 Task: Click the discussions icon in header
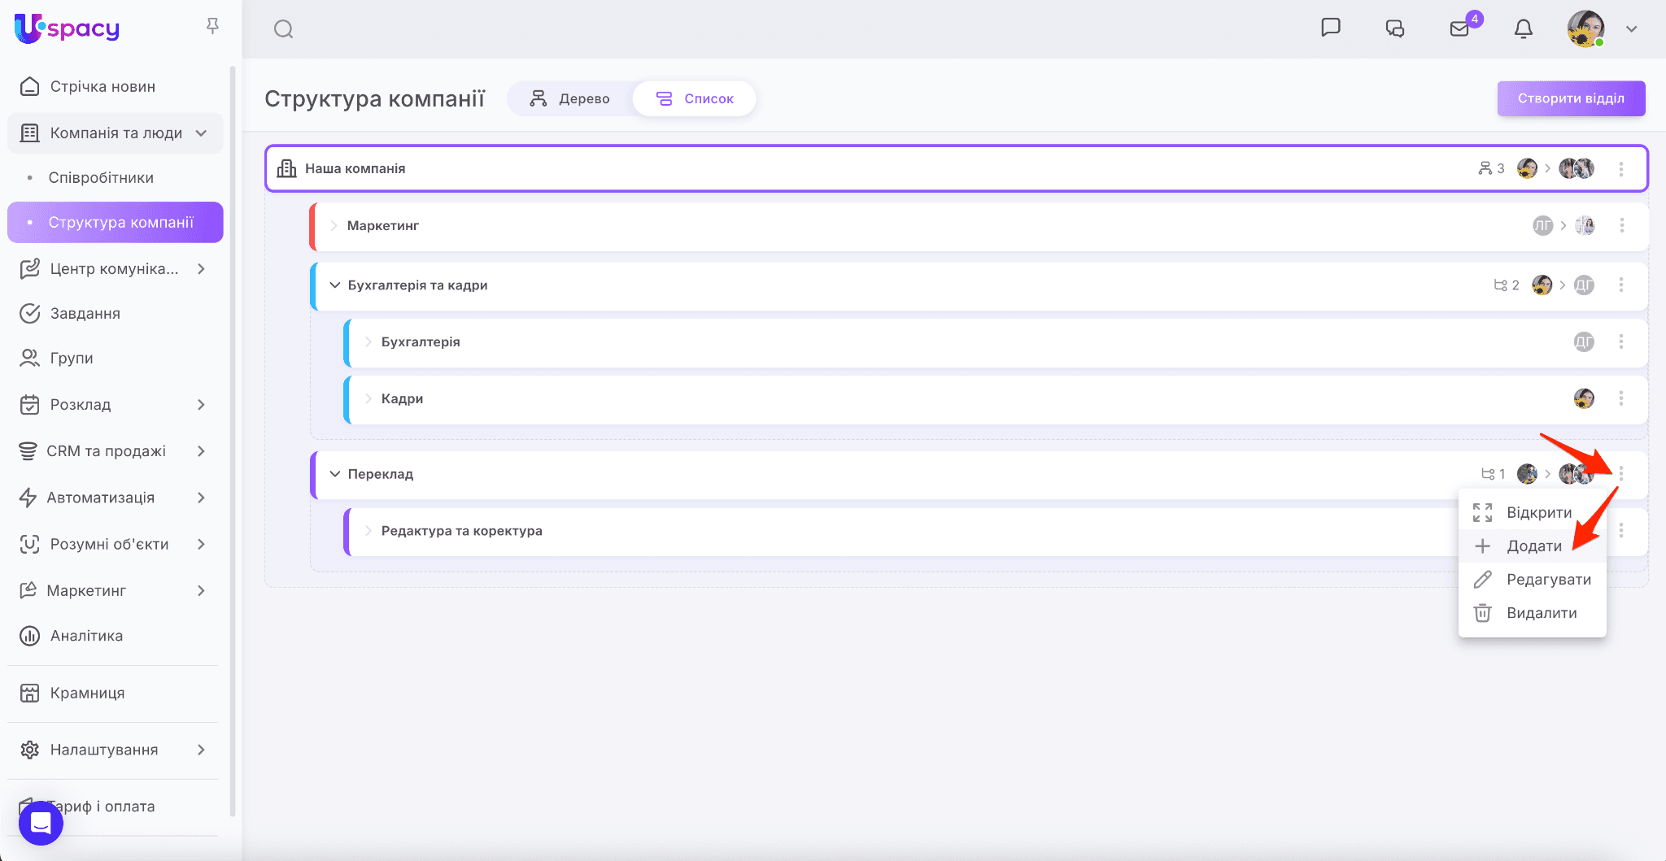tap(1395, 29)
